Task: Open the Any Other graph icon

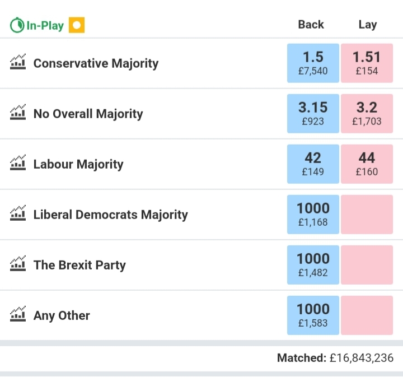Action: click(18, 314)
